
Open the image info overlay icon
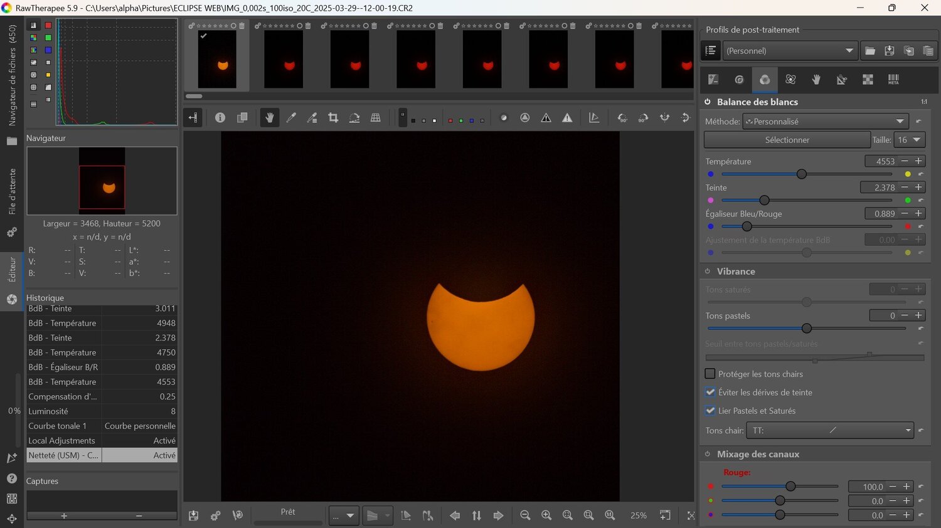click(220, 118)
